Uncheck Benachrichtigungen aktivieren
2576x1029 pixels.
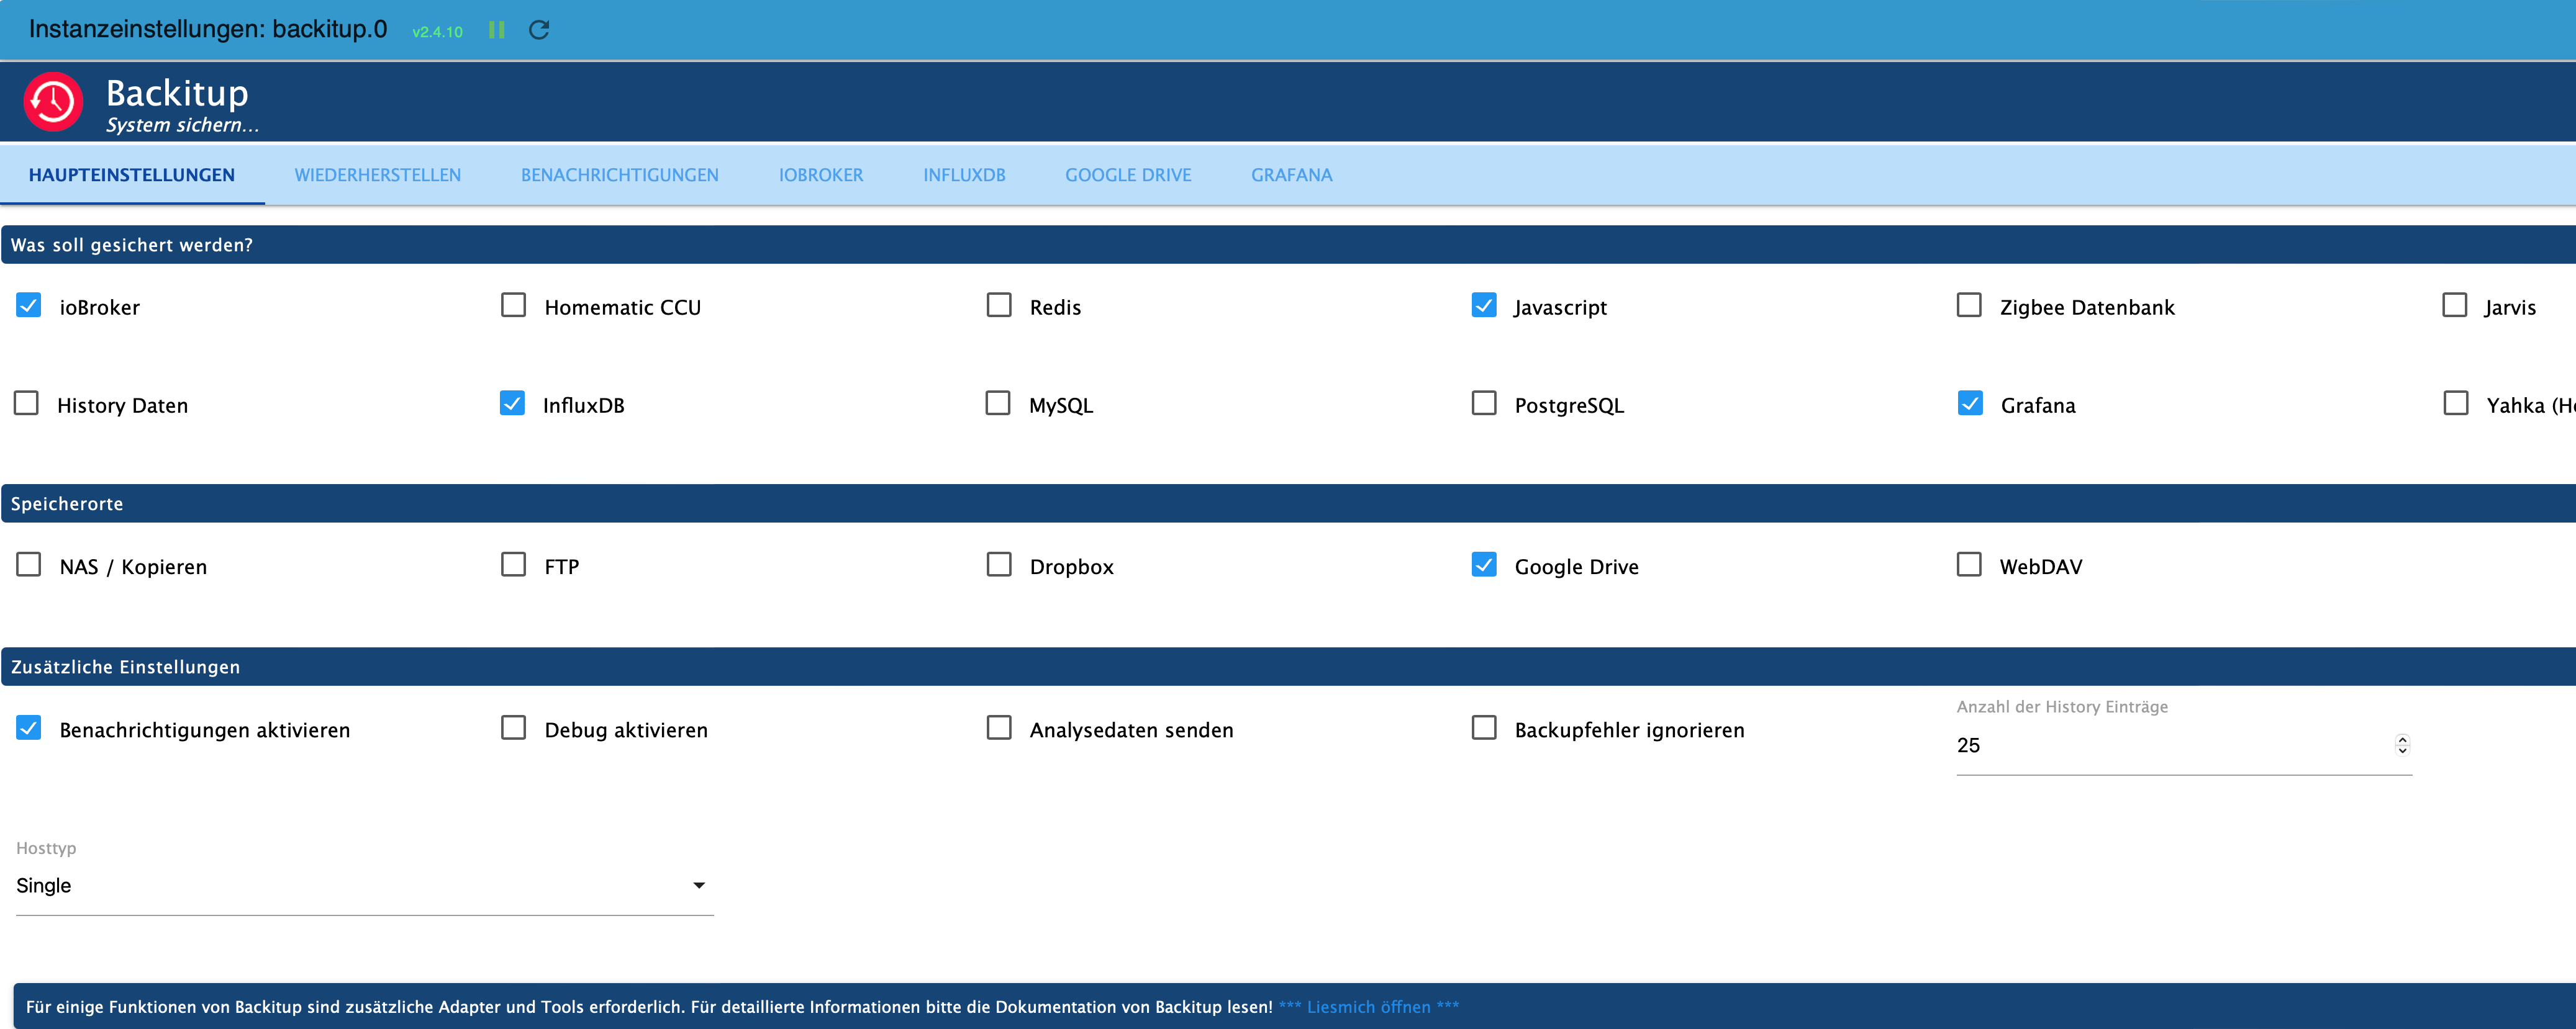click(x=29, y=727)
